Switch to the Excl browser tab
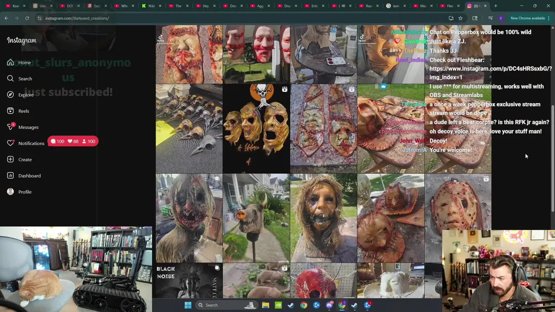The width and height of the screenshot is (555, 312). point(97,6)
